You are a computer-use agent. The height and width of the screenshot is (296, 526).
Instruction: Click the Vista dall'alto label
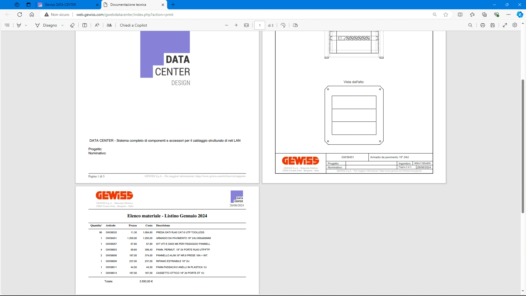[x=354, y=82]
